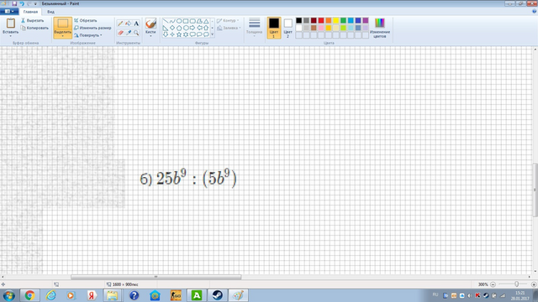The height and width of the screenshot is (302, 538).
Task: Activate Color 1 black swatch selector
Action: point(274,28)
